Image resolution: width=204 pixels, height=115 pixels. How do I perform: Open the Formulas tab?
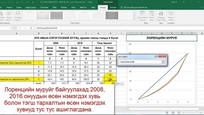pos(44,7)
